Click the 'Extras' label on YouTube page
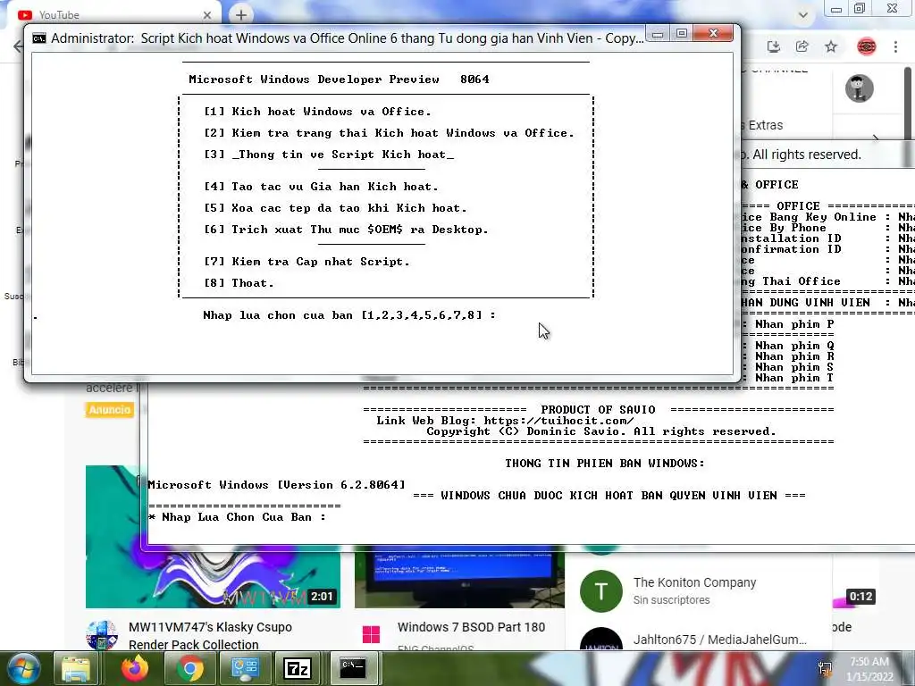Image resolution: width=915 pixels, height=686 pixels. (x=765, y=125)
